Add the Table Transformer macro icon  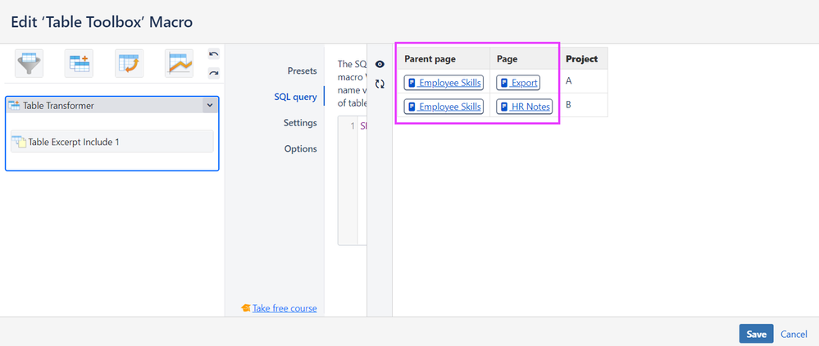pyautogui.click(x=79, y=63)
